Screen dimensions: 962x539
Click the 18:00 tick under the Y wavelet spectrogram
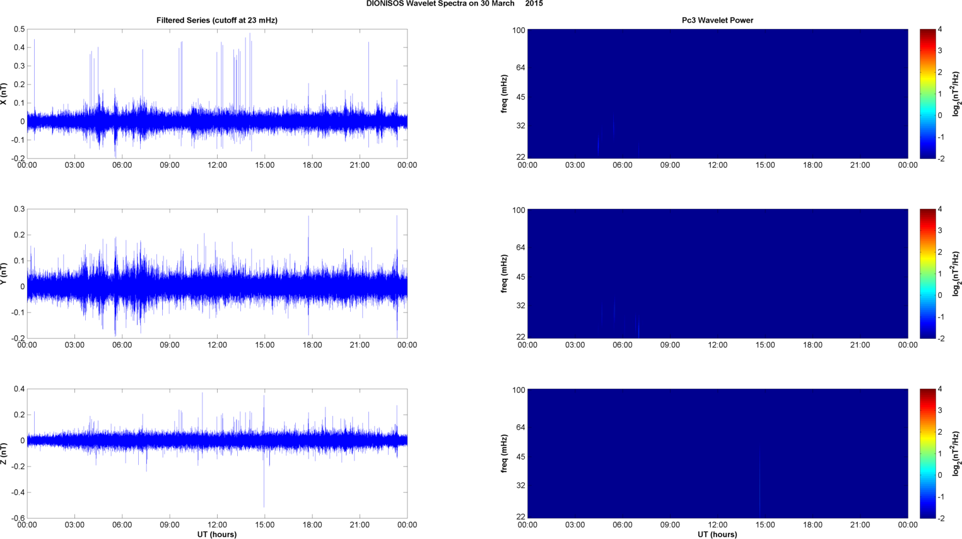[x=812, y=345]
